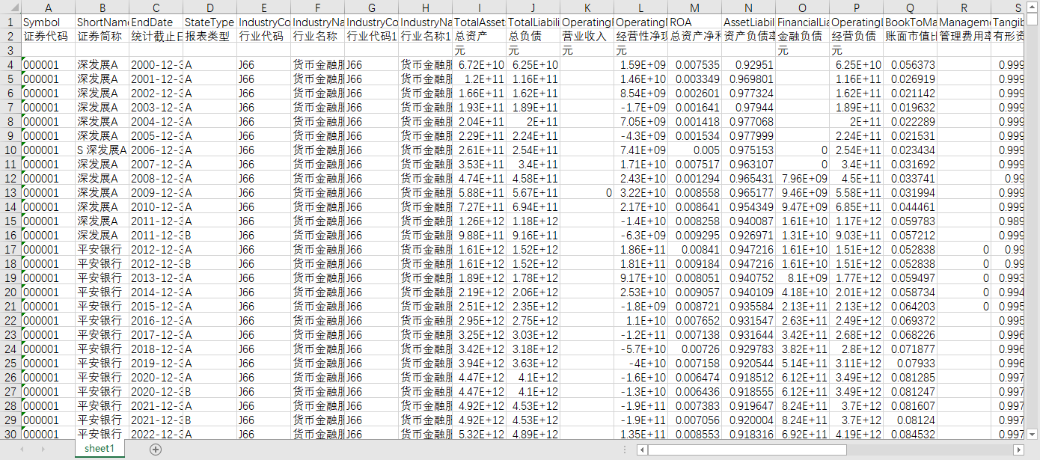Select the cell containing 0.08124
Screen dimensions: 1040x460
[910, 420]
